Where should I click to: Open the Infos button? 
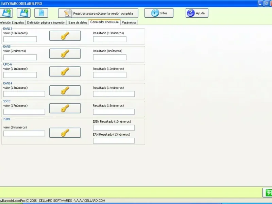click(x=159, y=13)
